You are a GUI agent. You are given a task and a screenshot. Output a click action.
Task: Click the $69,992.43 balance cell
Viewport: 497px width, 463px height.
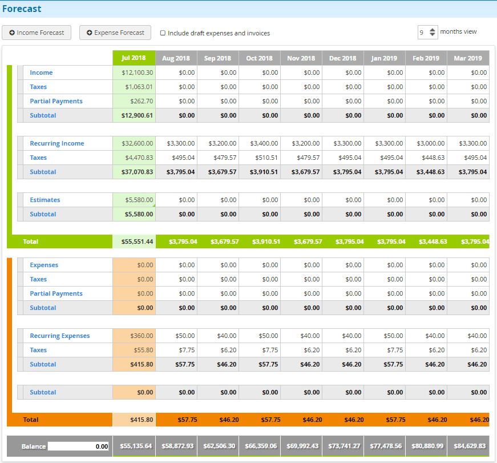coord(301,446)
